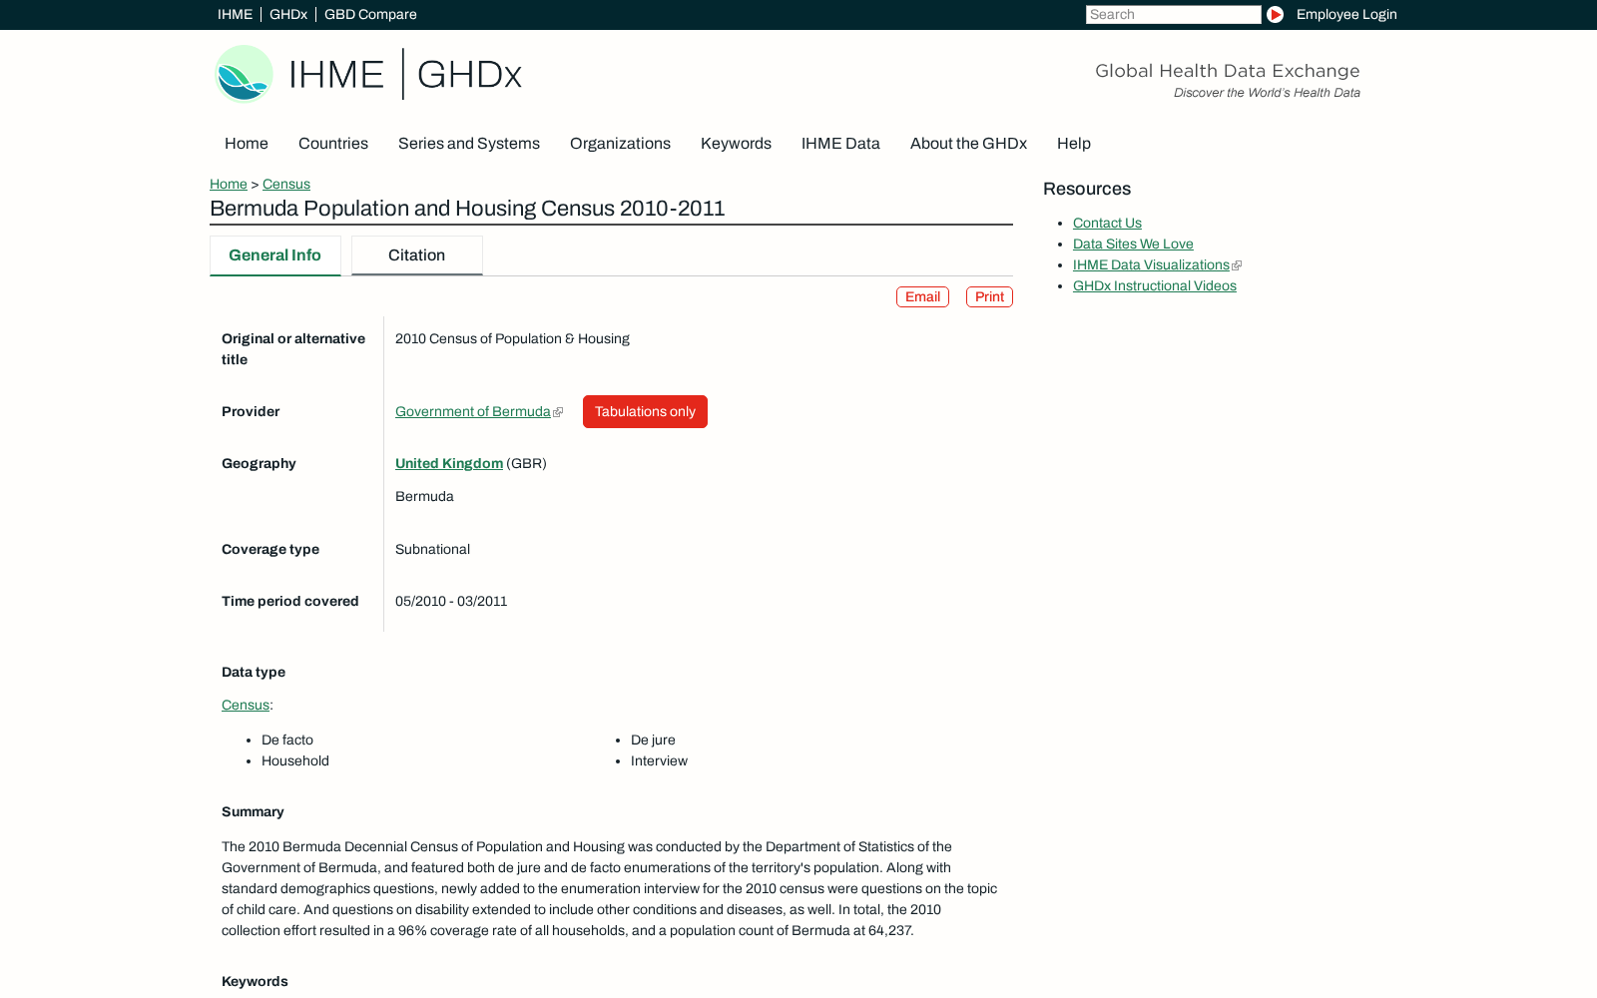Click the Census breadcrumb link
The width and height of the screenshot is (1597, 998).
286,185
